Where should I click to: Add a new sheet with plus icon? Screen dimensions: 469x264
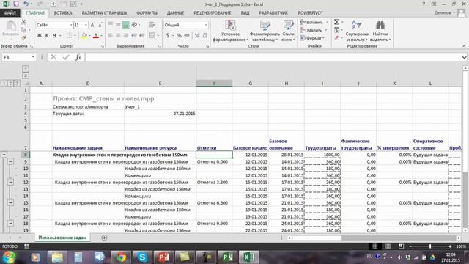tap(104, 238)
